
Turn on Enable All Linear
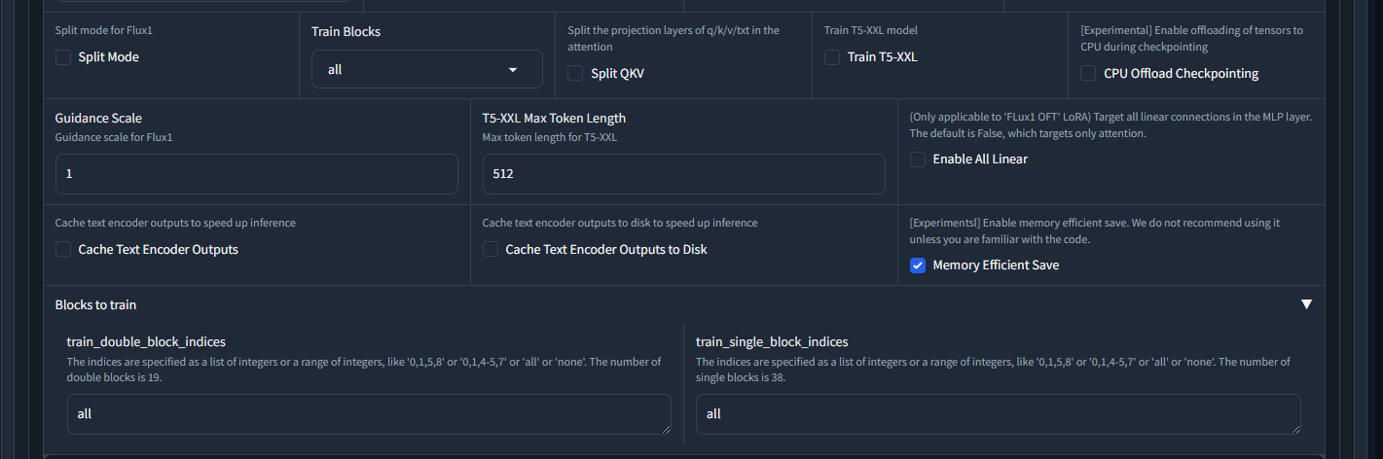pyautogui.click(x=918, y=159)
